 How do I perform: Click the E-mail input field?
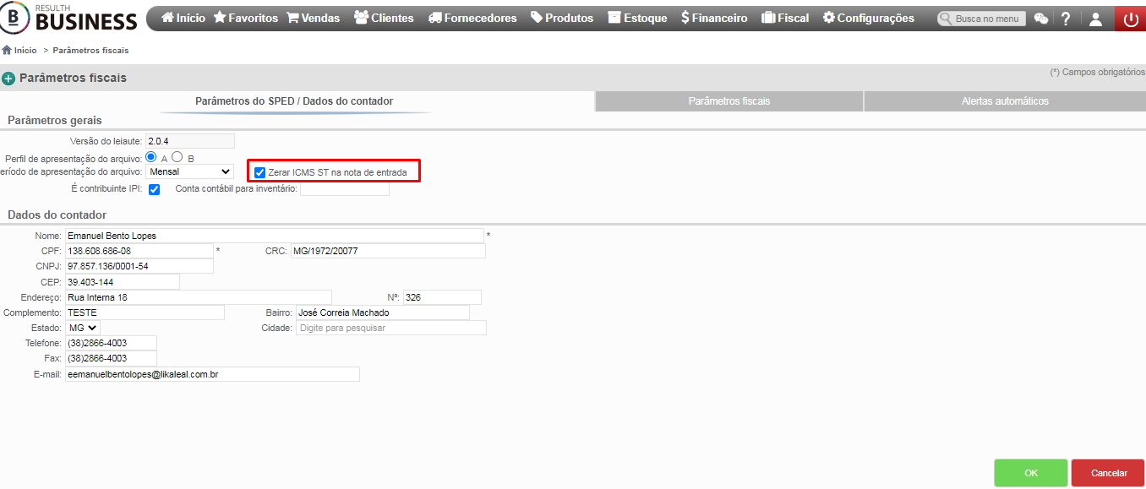click(212, 373)
